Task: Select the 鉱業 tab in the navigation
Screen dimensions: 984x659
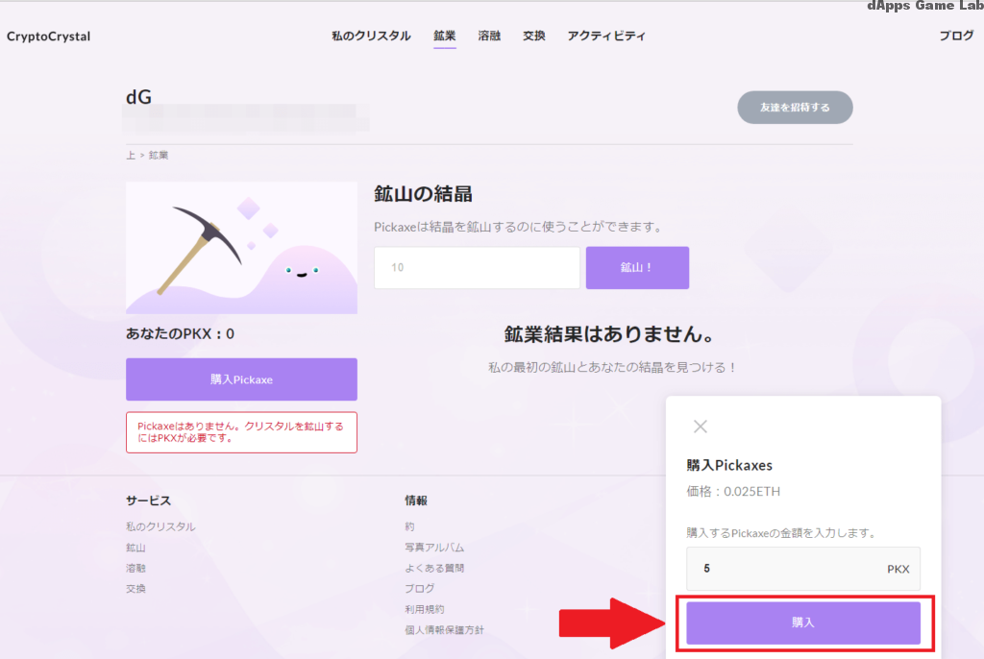Action: click(443, 35)
